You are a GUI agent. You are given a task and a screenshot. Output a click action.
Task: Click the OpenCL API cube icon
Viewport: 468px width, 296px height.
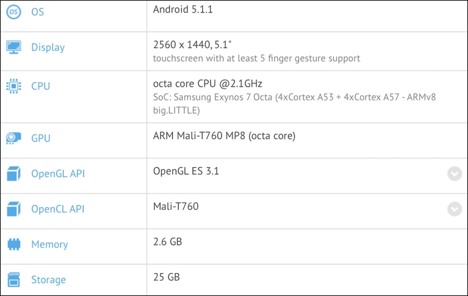click(14, 209)
